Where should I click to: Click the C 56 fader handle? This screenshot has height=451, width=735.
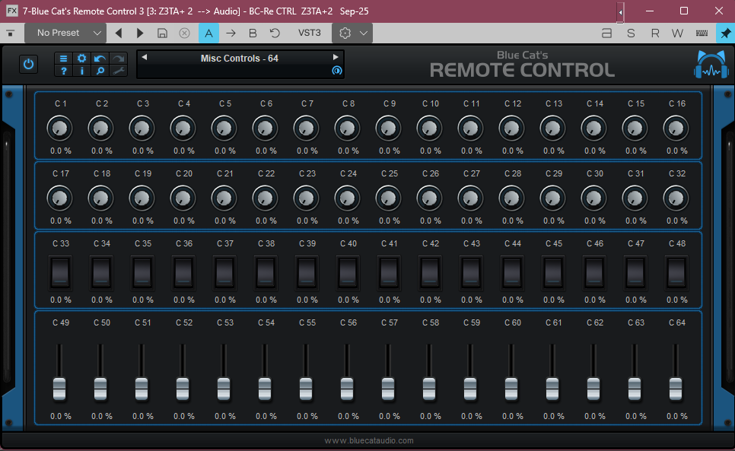click(x=347, y=389)
